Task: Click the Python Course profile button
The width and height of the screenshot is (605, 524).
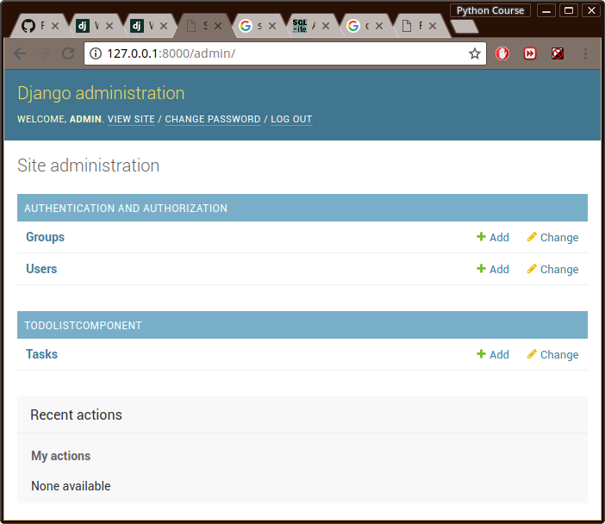Action: 490,10
